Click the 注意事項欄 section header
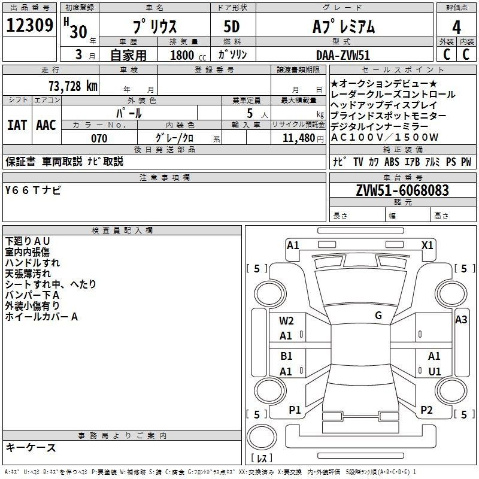 pos(165,177)
